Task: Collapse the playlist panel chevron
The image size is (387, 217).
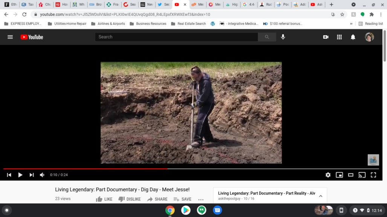Action: [x=321, y=196]
